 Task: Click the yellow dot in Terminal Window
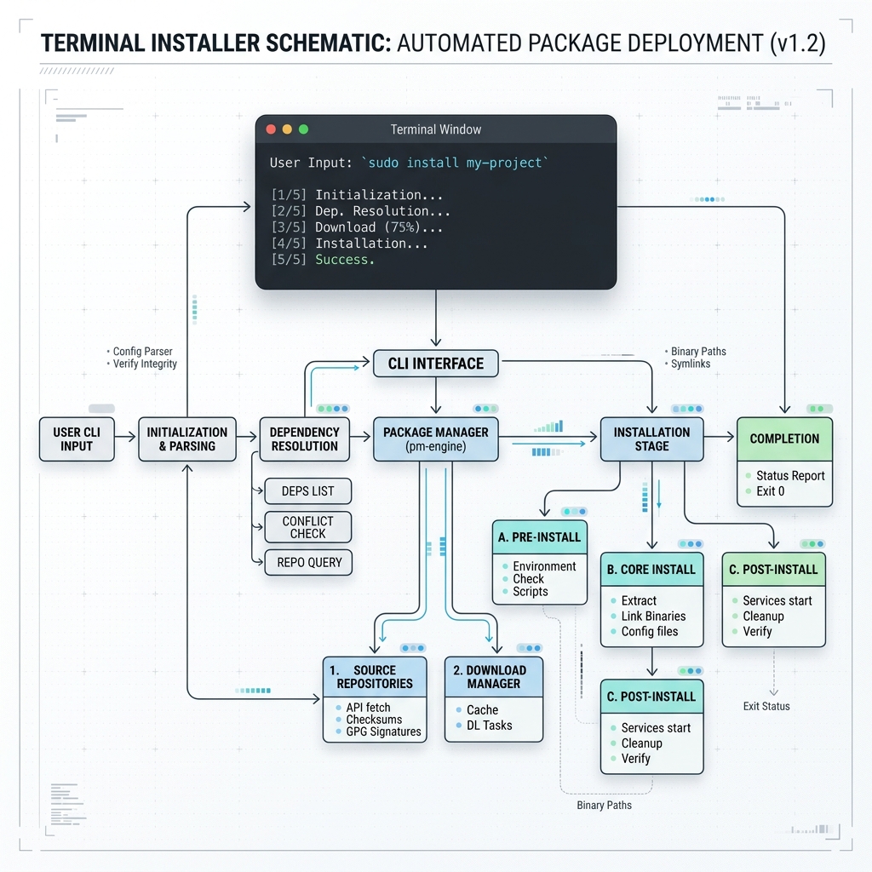(x=287, y=129)
